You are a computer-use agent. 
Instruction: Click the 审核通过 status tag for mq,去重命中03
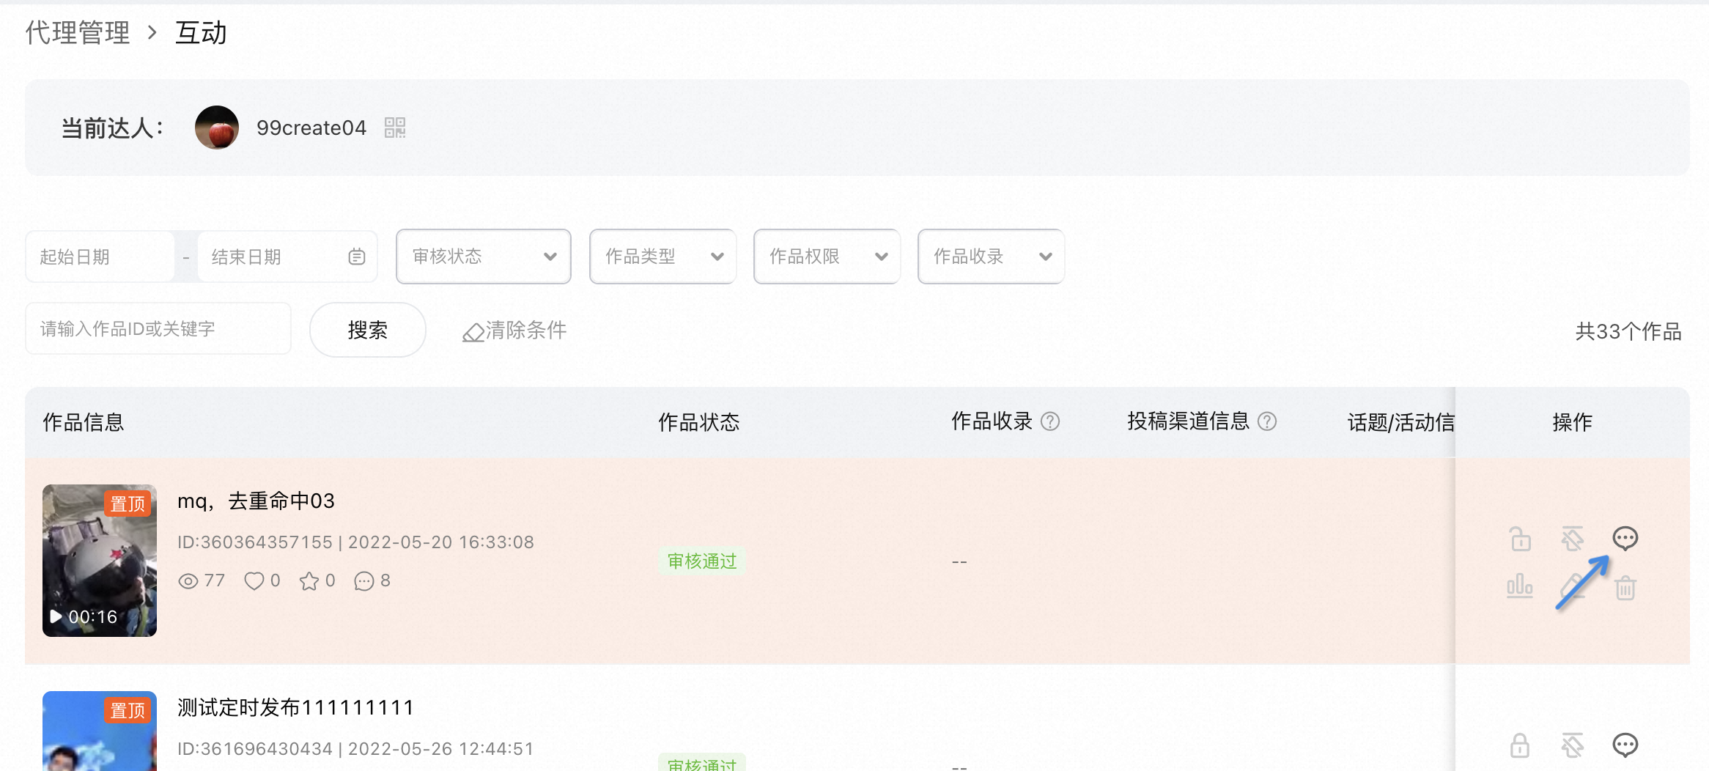click(702, 561)
